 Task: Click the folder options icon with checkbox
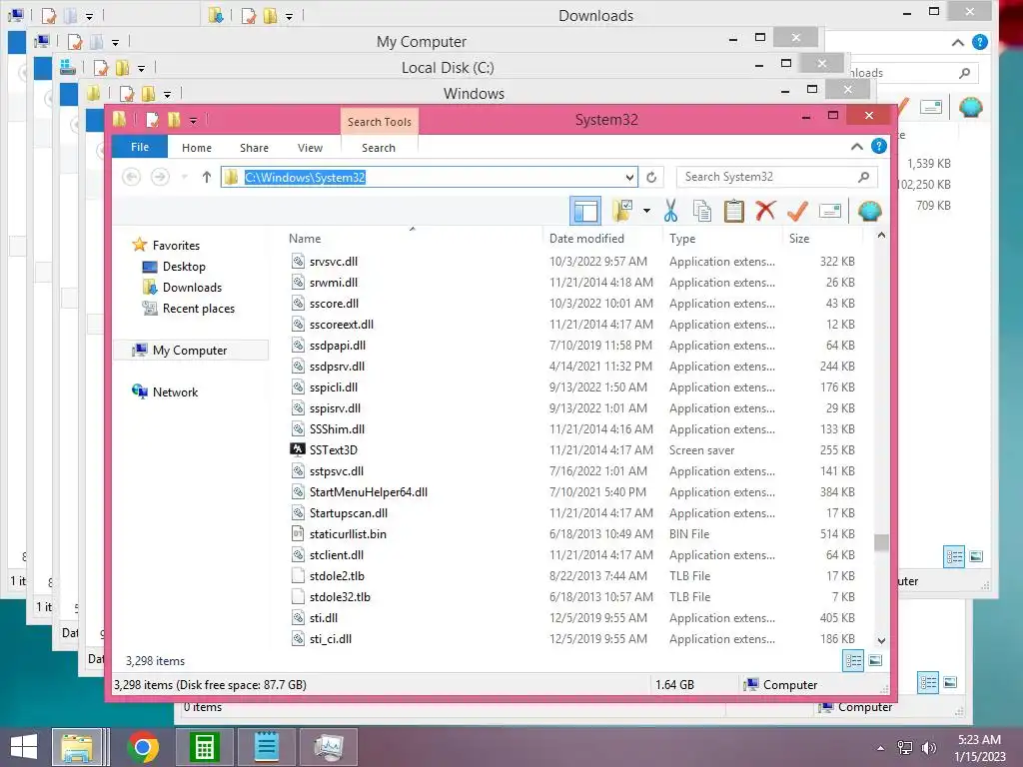(622, 211)
